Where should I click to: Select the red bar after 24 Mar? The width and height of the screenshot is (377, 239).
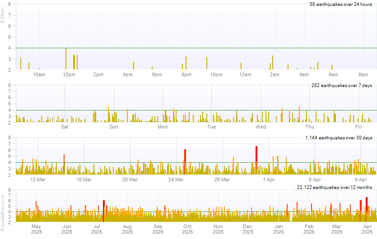pyautogui.click(x=185, y=162)
